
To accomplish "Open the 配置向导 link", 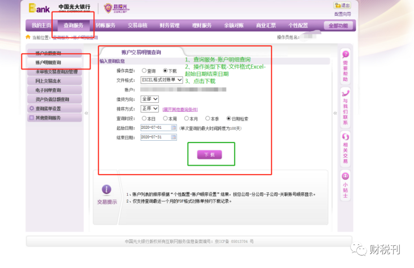I will point(343,14).
